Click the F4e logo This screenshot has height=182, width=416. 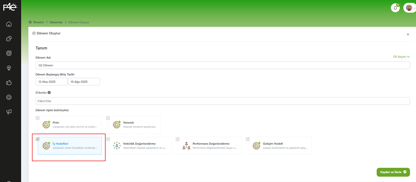(x=10, y=7)
